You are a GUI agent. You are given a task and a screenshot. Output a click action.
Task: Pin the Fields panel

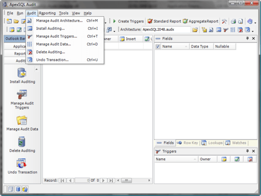[247, 39]
